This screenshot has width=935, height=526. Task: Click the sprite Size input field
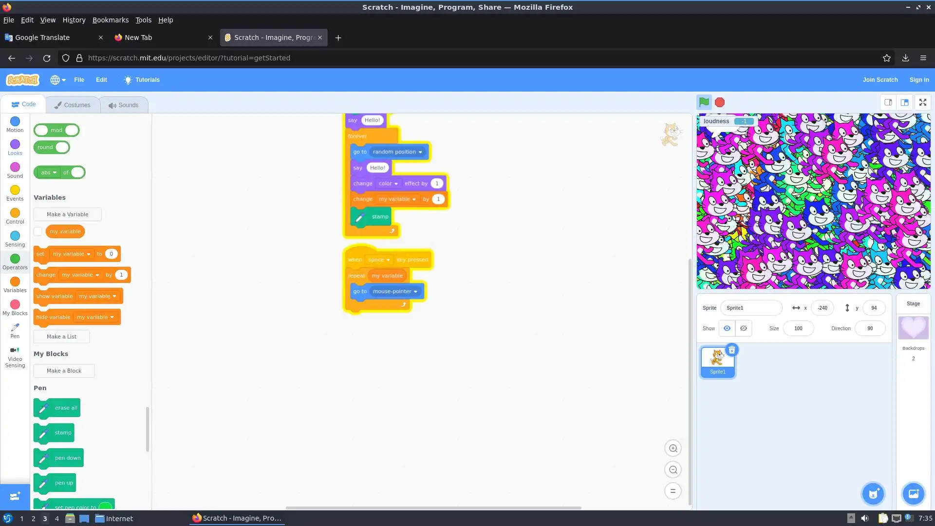(x=798, y=328)
